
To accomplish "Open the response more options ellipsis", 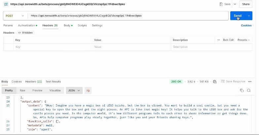I will tap(250, 82).
